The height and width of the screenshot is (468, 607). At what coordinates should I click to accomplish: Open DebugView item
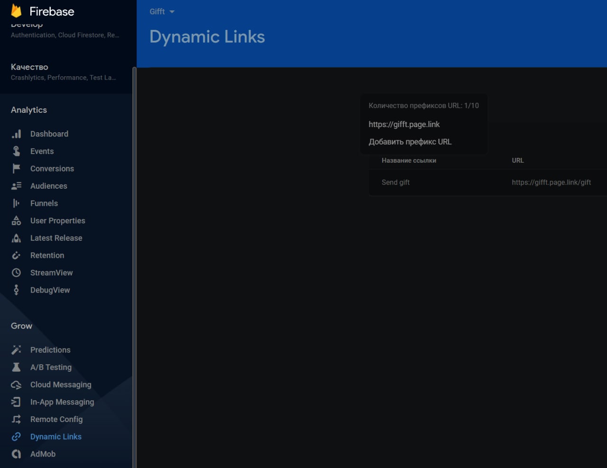[50, 290]
